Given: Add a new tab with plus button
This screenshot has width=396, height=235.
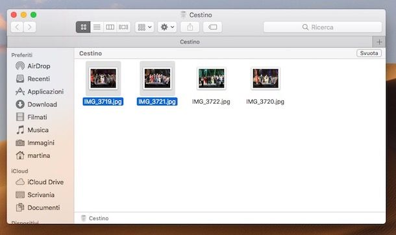Looking at the screenshot, I should click(x=379, y=42).
